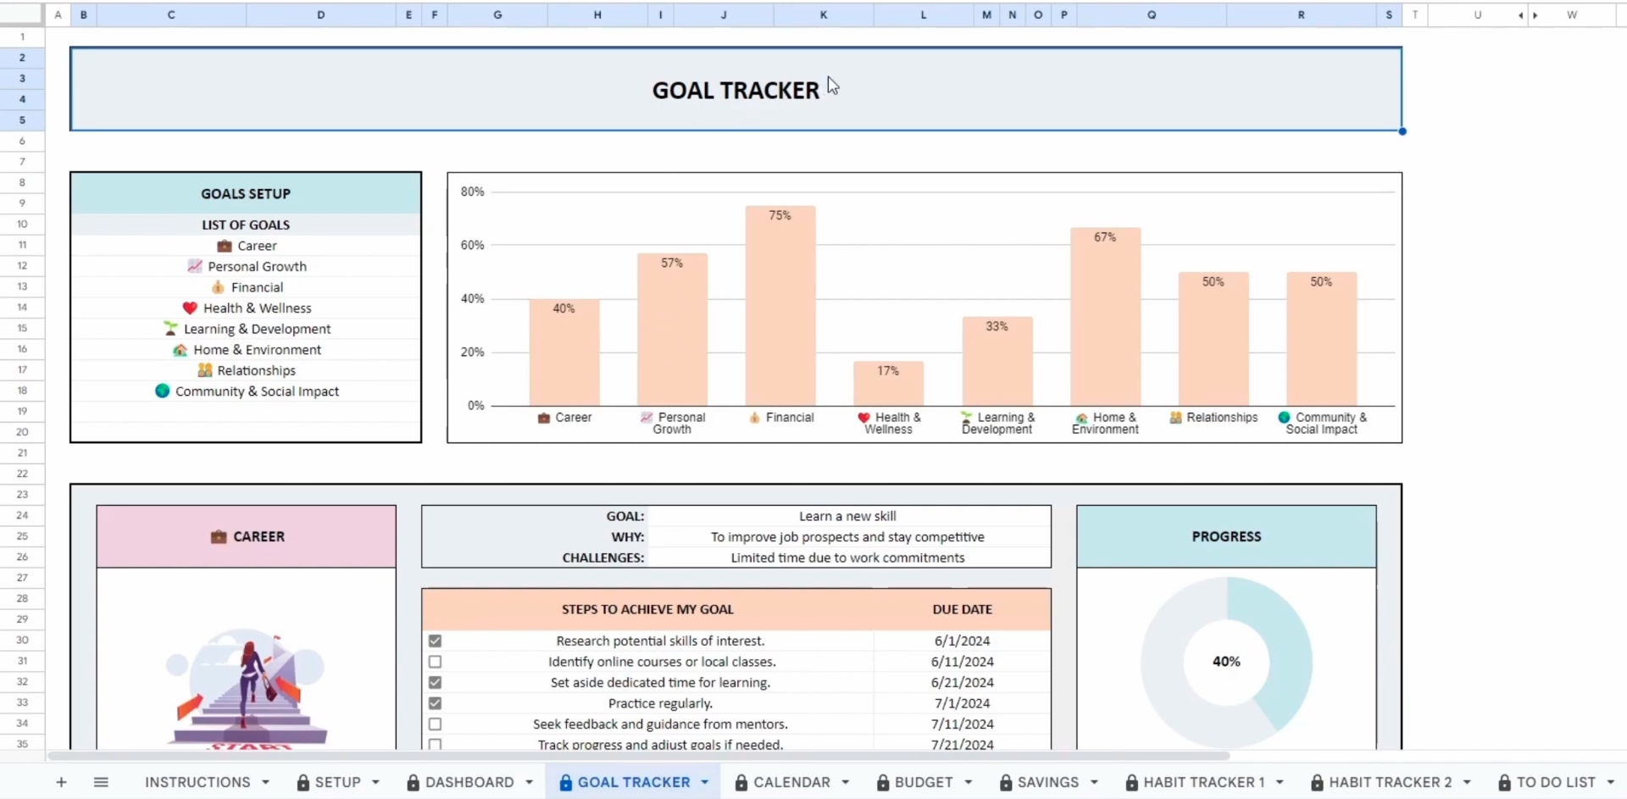Click the globe icon beside Community & Social Impact
1627x799 pixels.
(163, 391)
